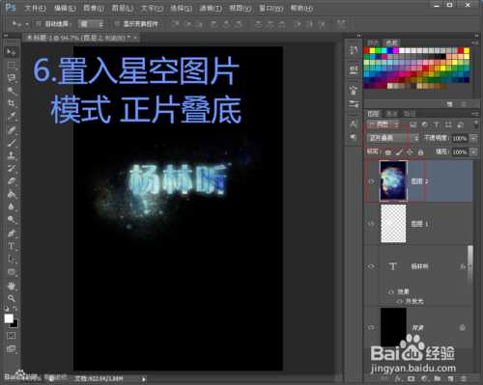Image resolution: width=483 pixels, height=385 pixels.
Task: Select the Spot Healing Brush tool
Action: pyautogui.click(x=12, y=130)
